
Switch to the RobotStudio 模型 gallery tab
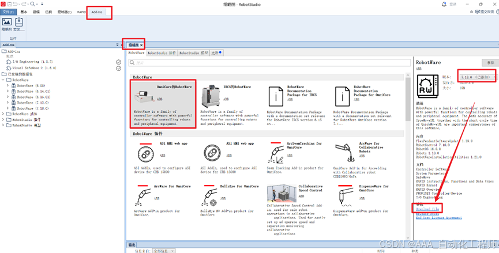coord(193,53)
